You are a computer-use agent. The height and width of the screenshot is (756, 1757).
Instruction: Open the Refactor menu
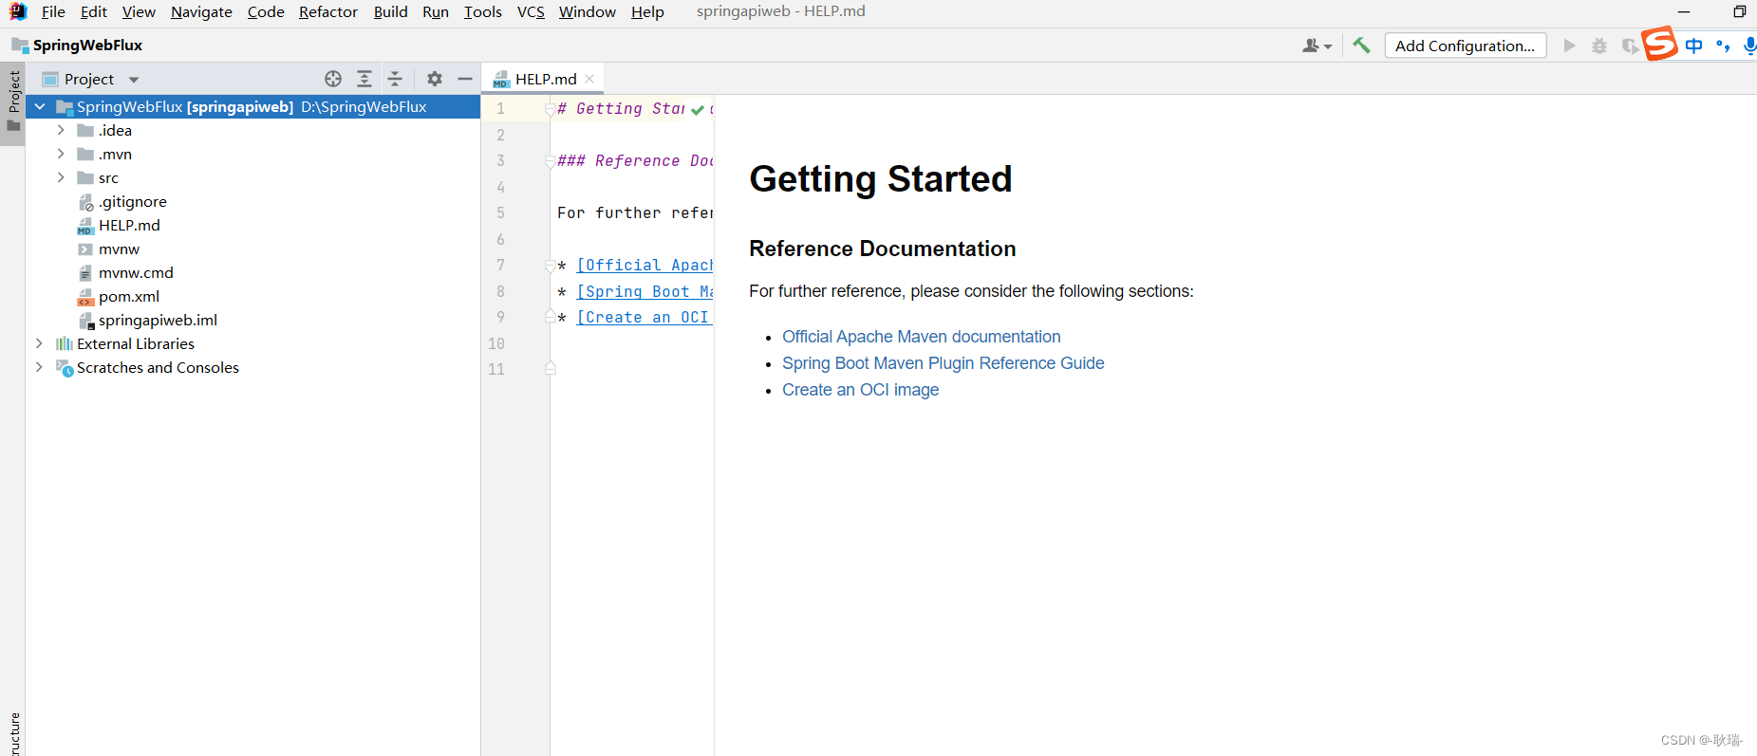click(x=328, y=11)
